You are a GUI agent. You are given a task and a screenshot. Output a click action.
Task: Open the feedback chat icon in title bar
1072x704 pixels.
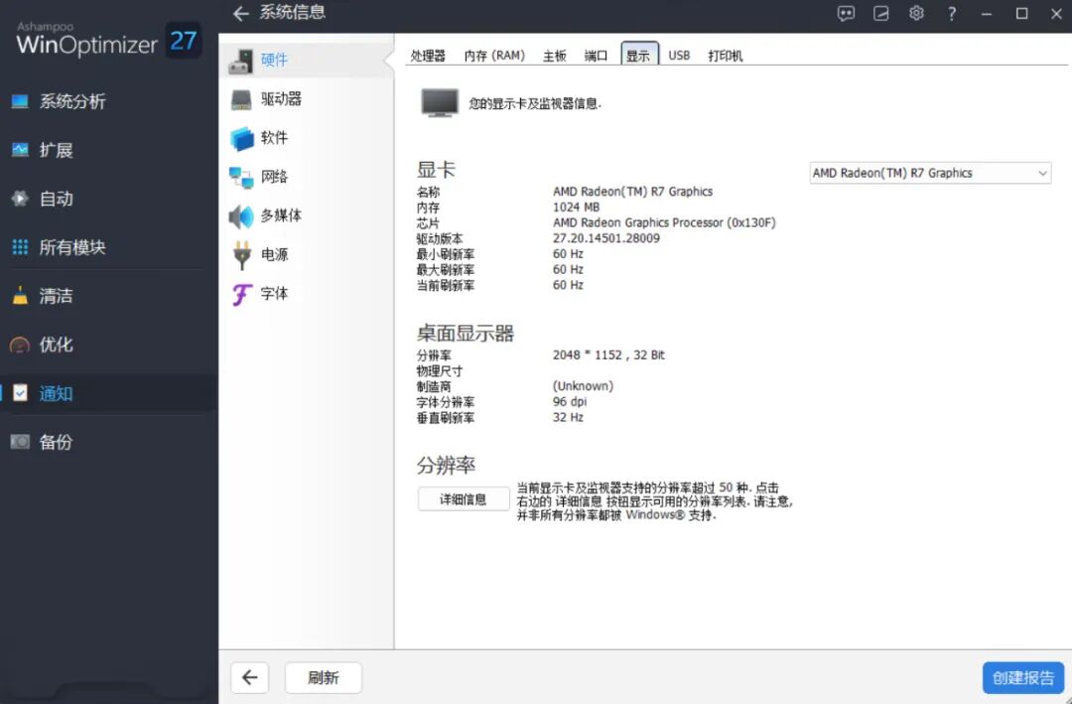pos(846,13)
